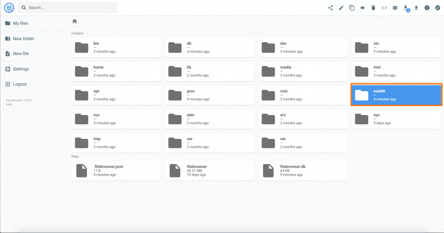Select the .filebrowser.json file
This screenshot has height=233, width=444.
click(116, 171)
